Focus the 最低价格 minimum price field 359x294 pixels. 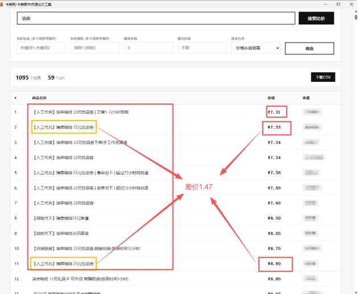(147, 48)
